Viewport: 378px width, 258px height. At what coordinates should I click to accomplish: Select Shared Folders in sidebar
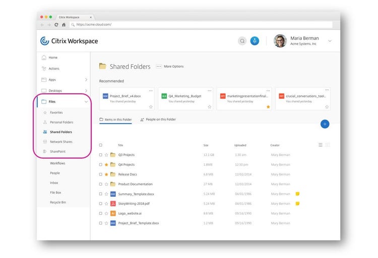[61, 132]
